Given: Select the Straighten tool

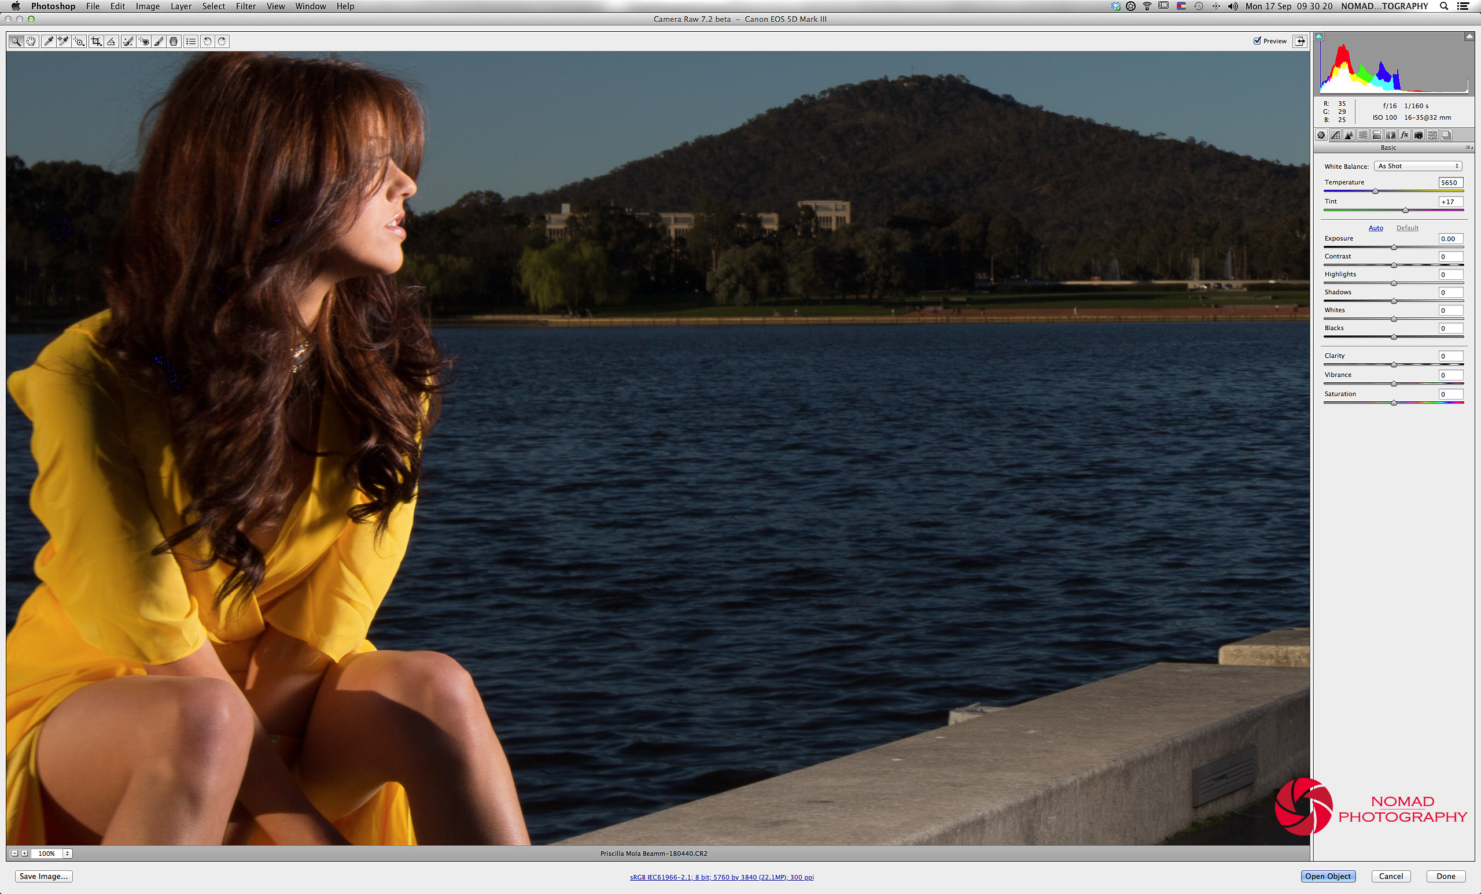Looking at the screenshot, I should [x=111, y=42].
